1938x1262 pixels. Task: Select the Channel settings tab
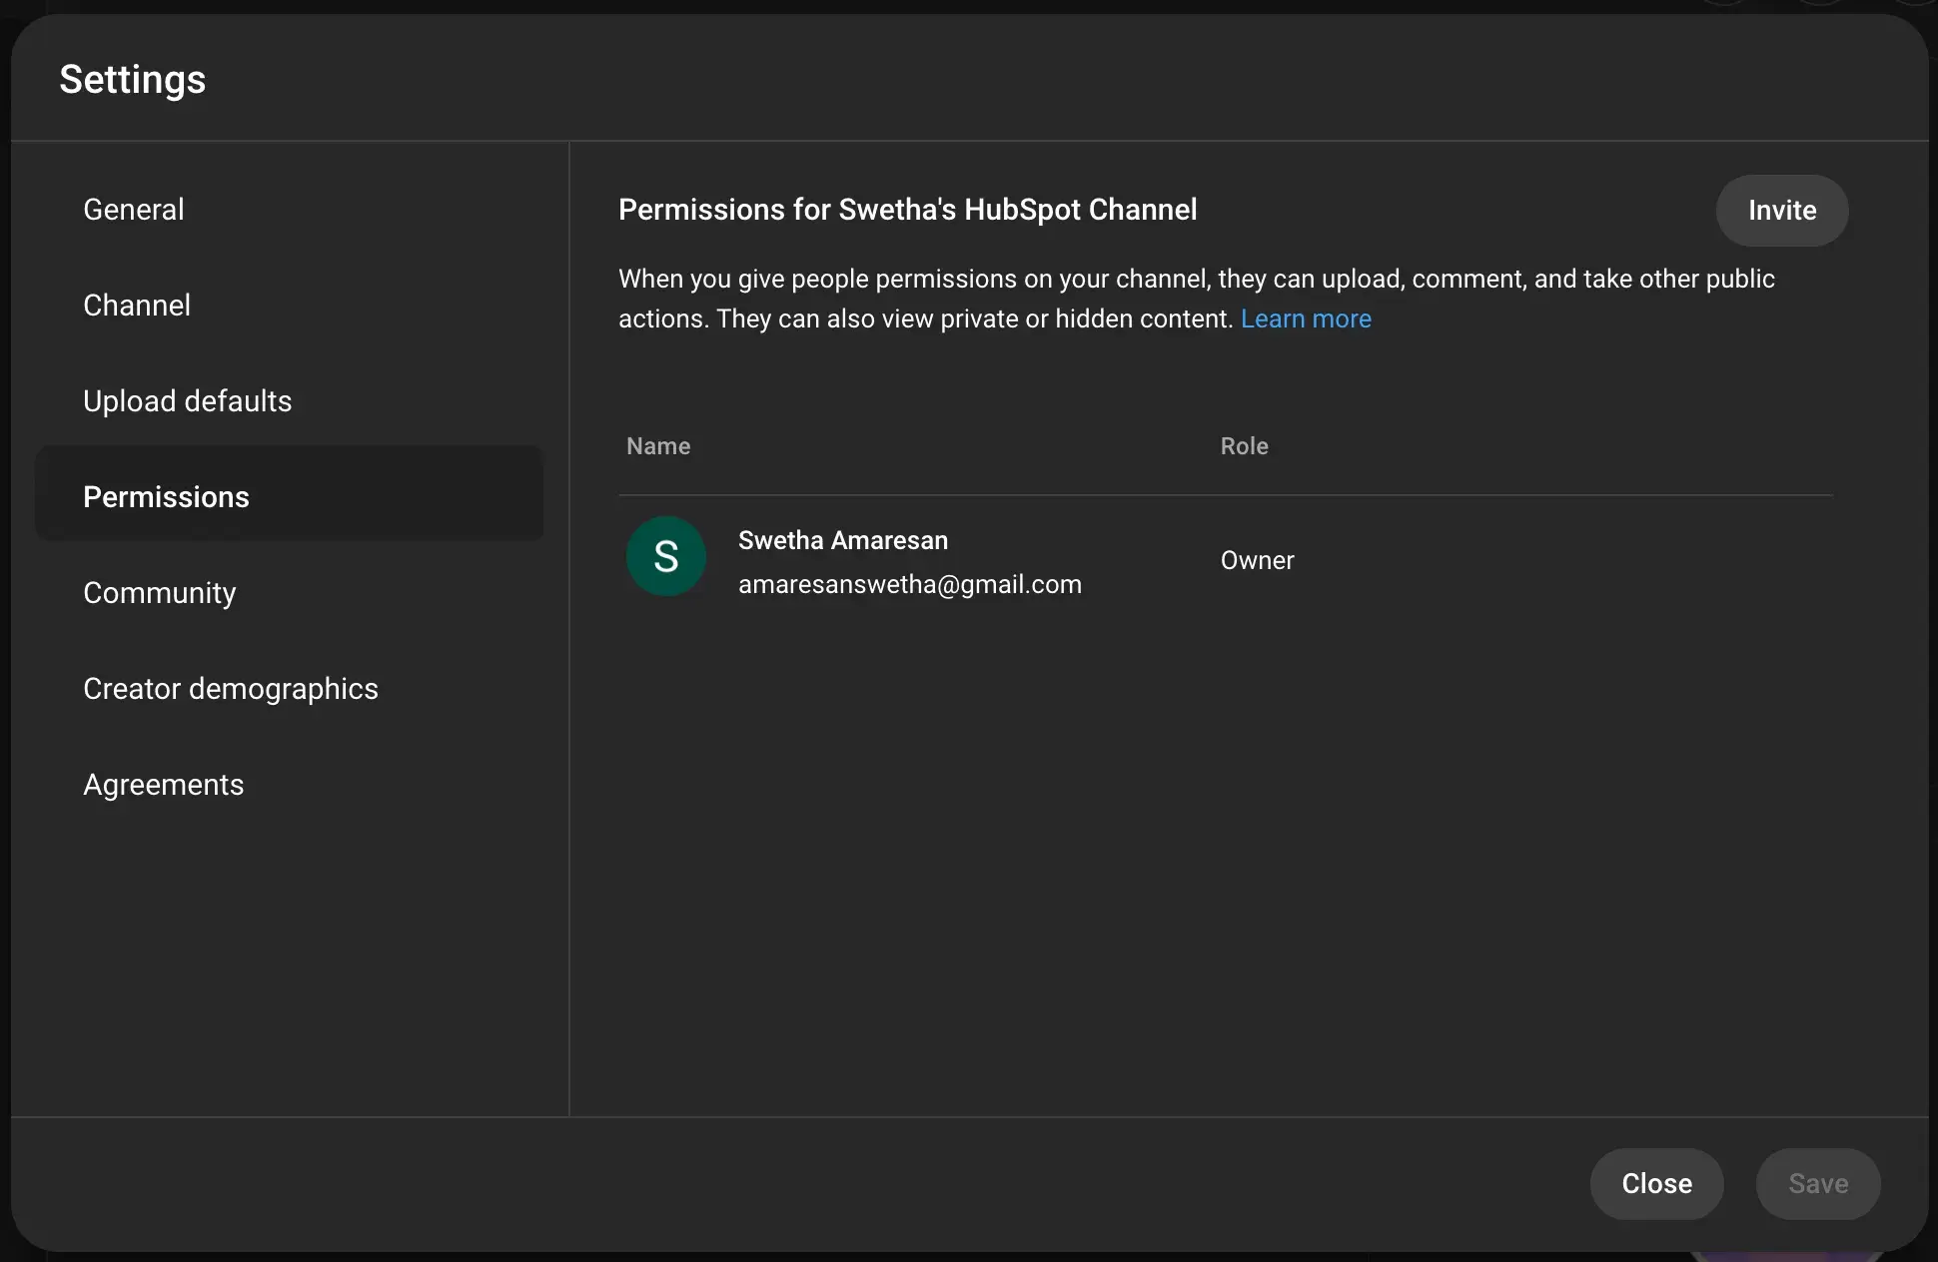[137, 305]
